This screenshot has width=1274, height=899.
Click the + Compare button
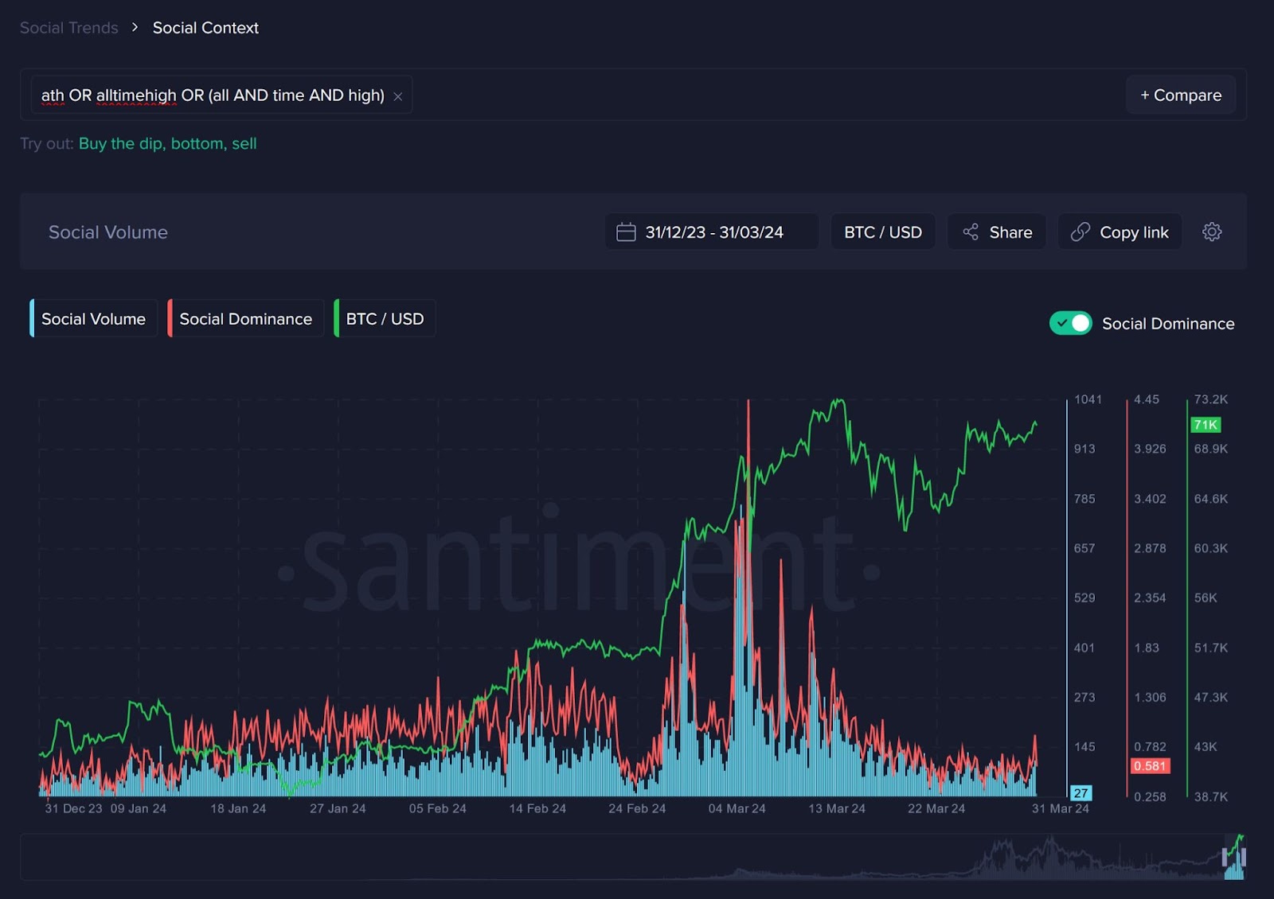pos(1181,95)
